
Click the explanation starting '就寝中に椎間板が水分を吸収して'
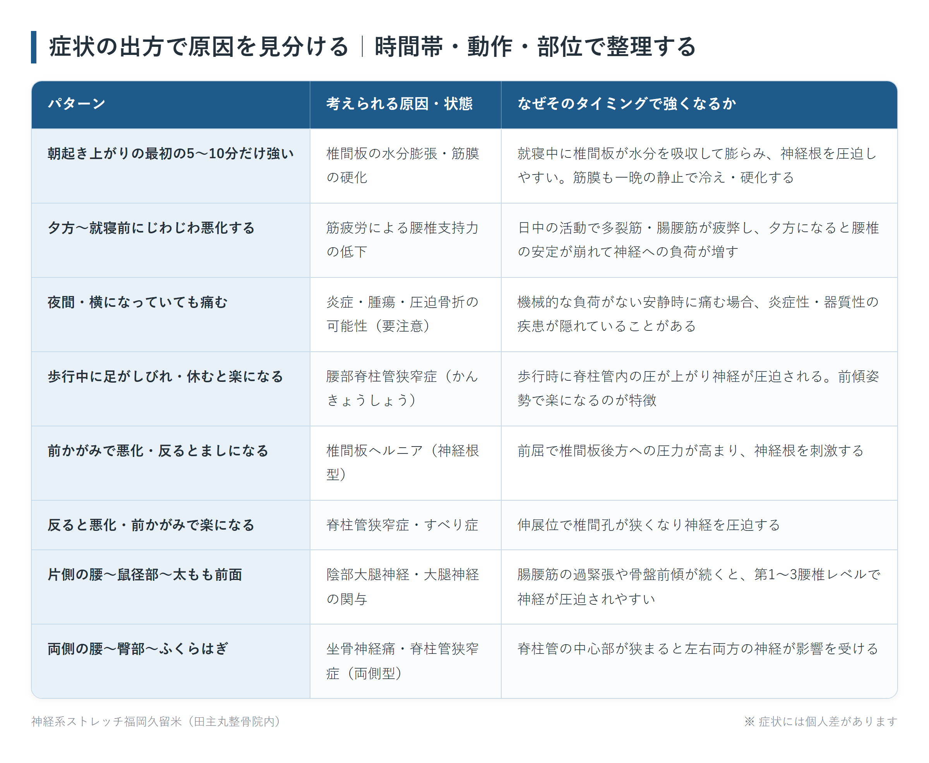699,166
